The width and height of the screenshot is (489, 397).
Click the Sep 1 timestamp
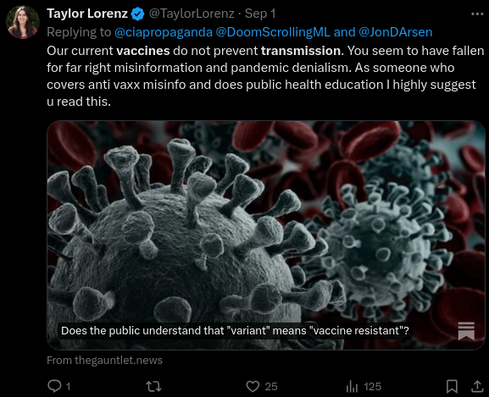tap(260, 14)
